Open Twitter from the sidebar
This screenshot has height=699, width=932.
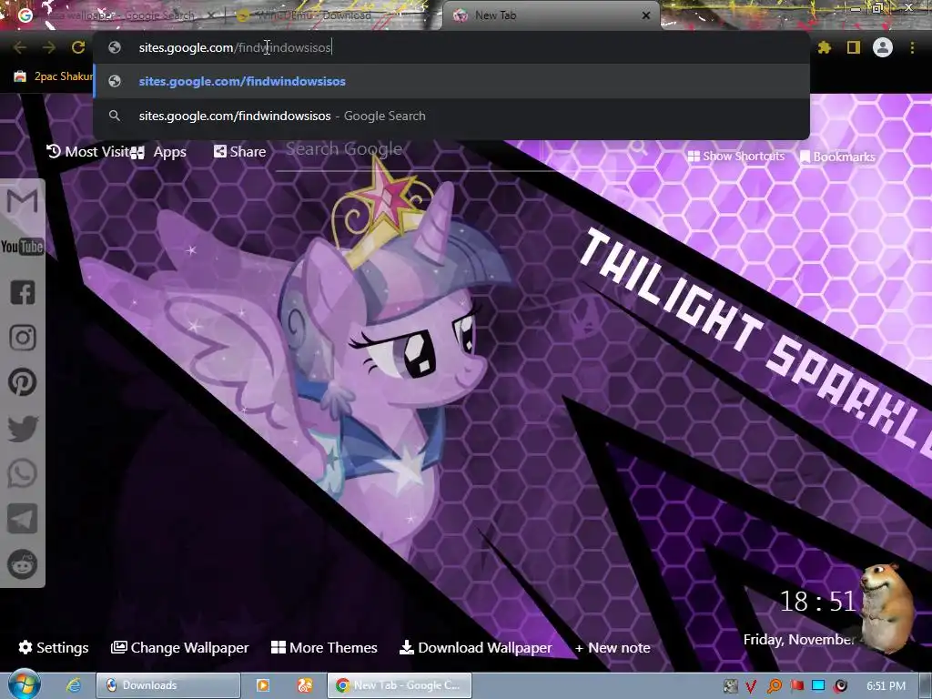click(x=23, y=428)
